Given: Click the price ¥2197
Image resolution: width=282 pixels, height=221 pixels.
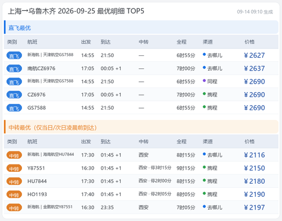Looking at the screenshot, I should pos(254,207).
